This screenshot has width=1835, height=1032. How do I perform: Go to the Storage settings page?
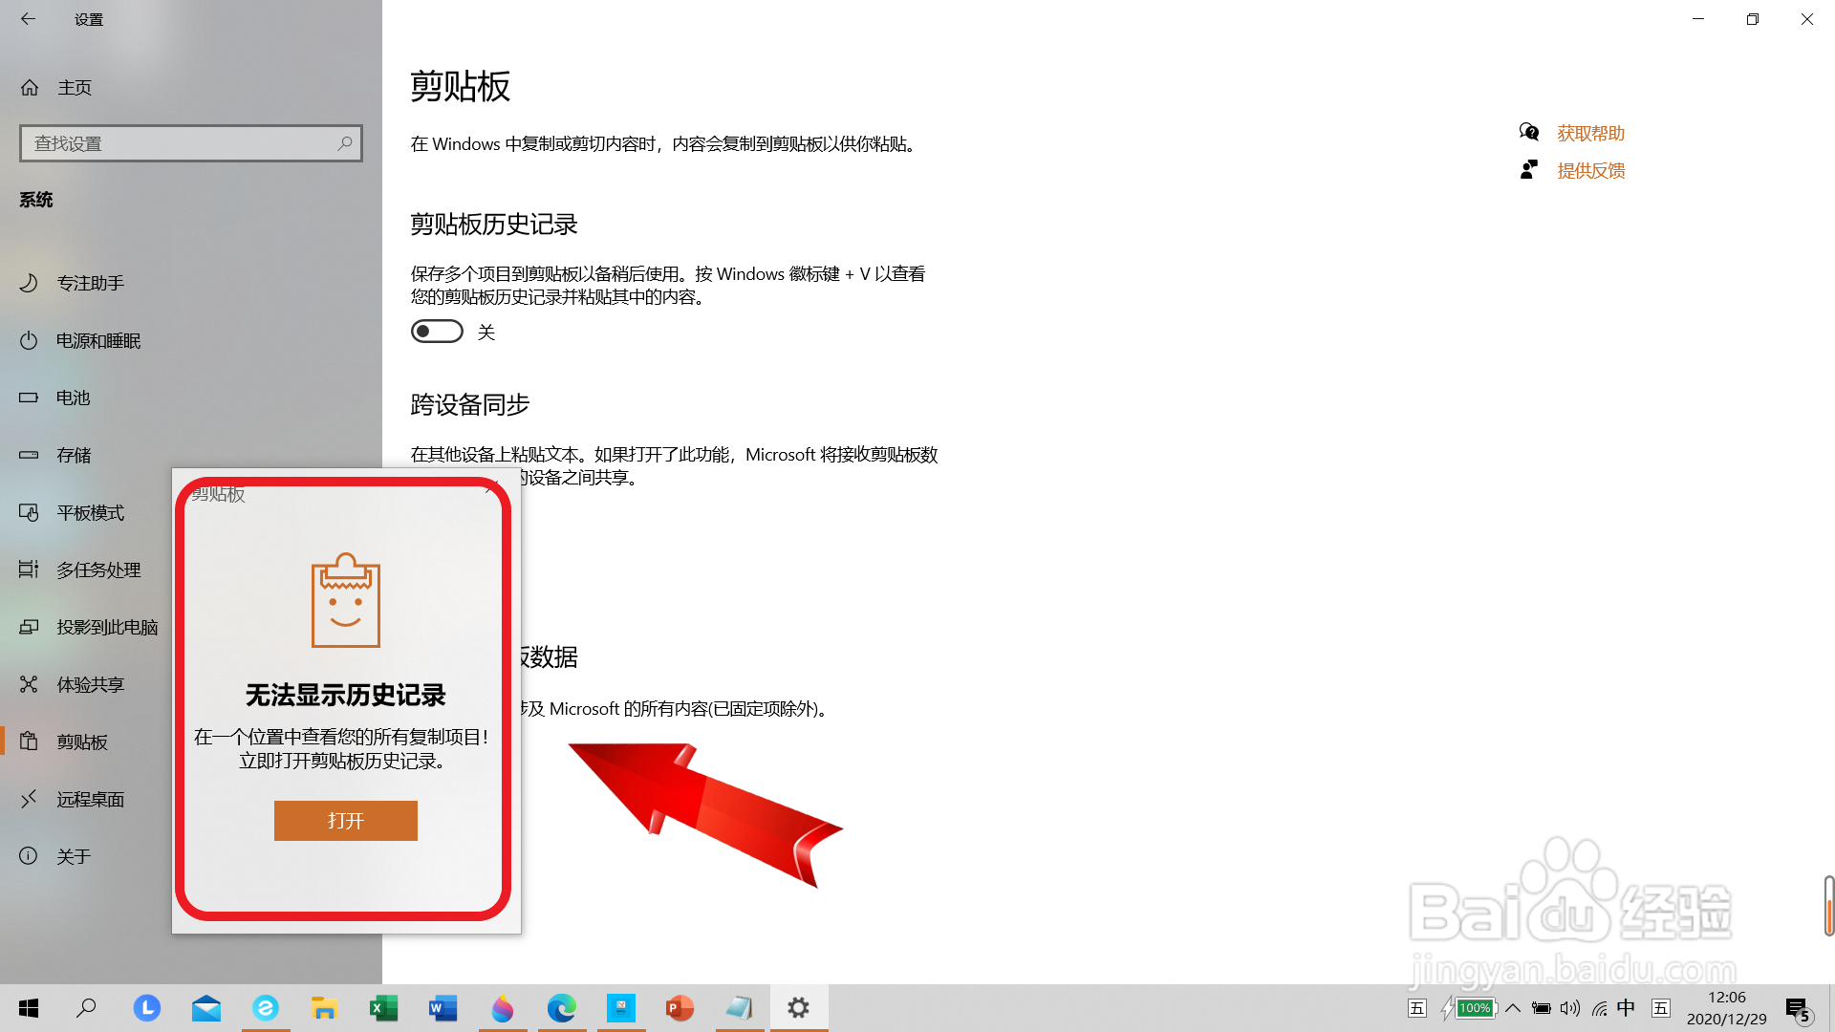74,456
